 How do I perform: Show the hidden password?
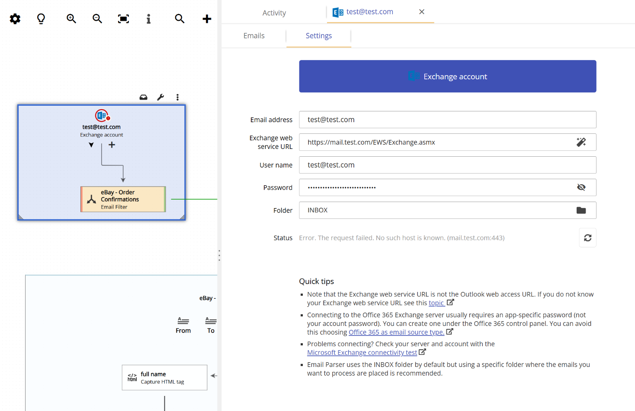pyautogui.click(x=581, y=187)
